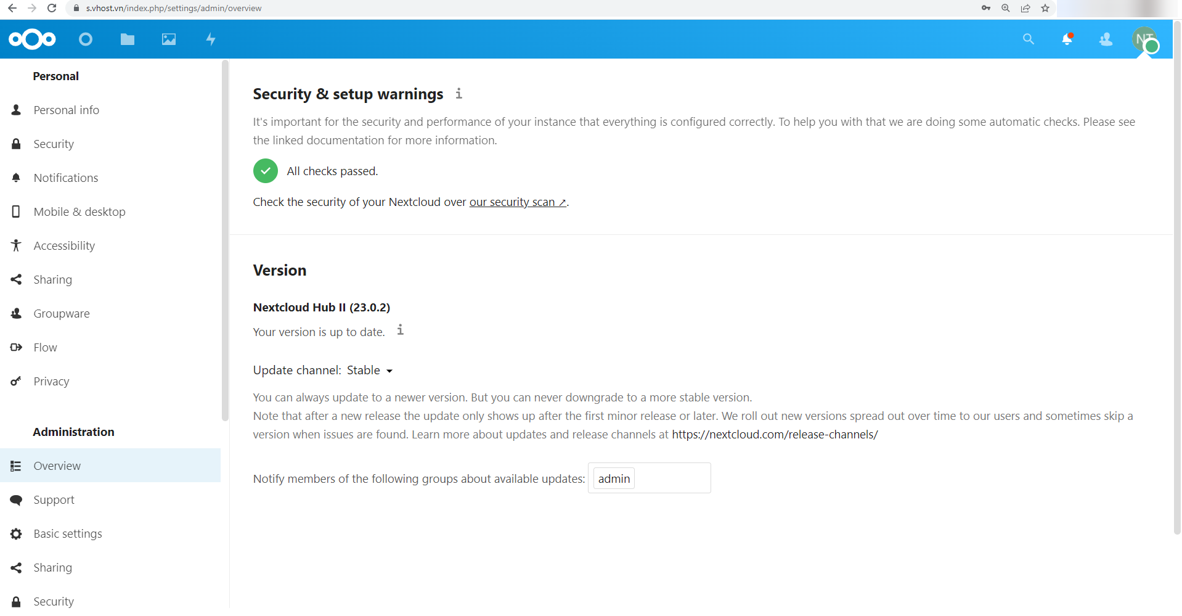Open Accessibility settings section
Screen dimensions: 1182x616
(x=64, y=246)
